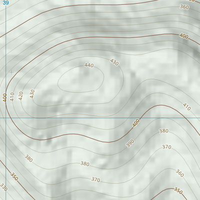Click the 430 label beside the 420 label

pos(32,94)
